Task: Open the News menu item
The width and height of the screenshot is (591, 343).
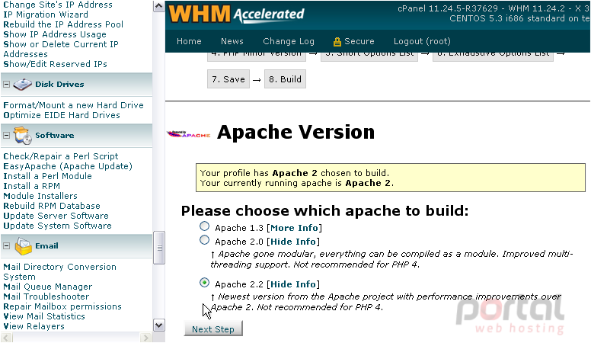Action: [x=232, y=41]
